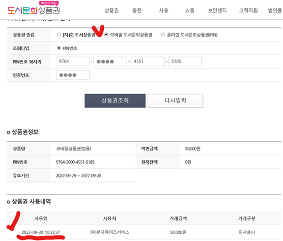Click the usage date 2022-09-30 10:38:37

point(41,232)
